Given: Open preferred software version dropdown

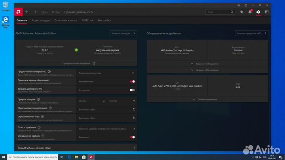Looking at the screenshot, I should 107,73.
